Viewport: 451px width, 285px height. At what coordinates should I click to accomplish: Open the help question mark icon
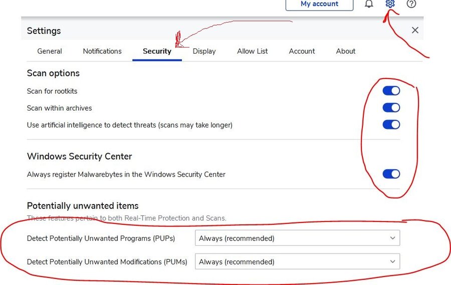411,4
